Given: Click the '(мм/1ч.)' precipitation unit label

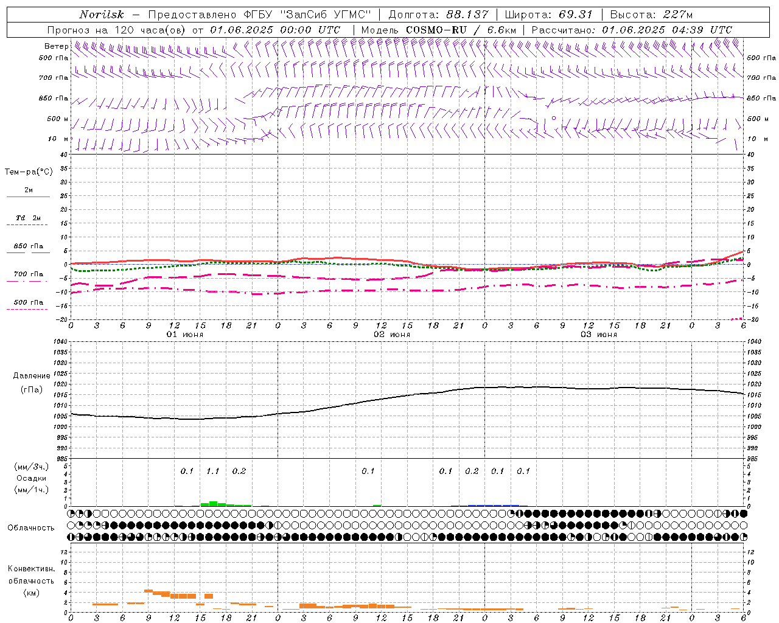Looking at the screenshot, I should (32, 490).
